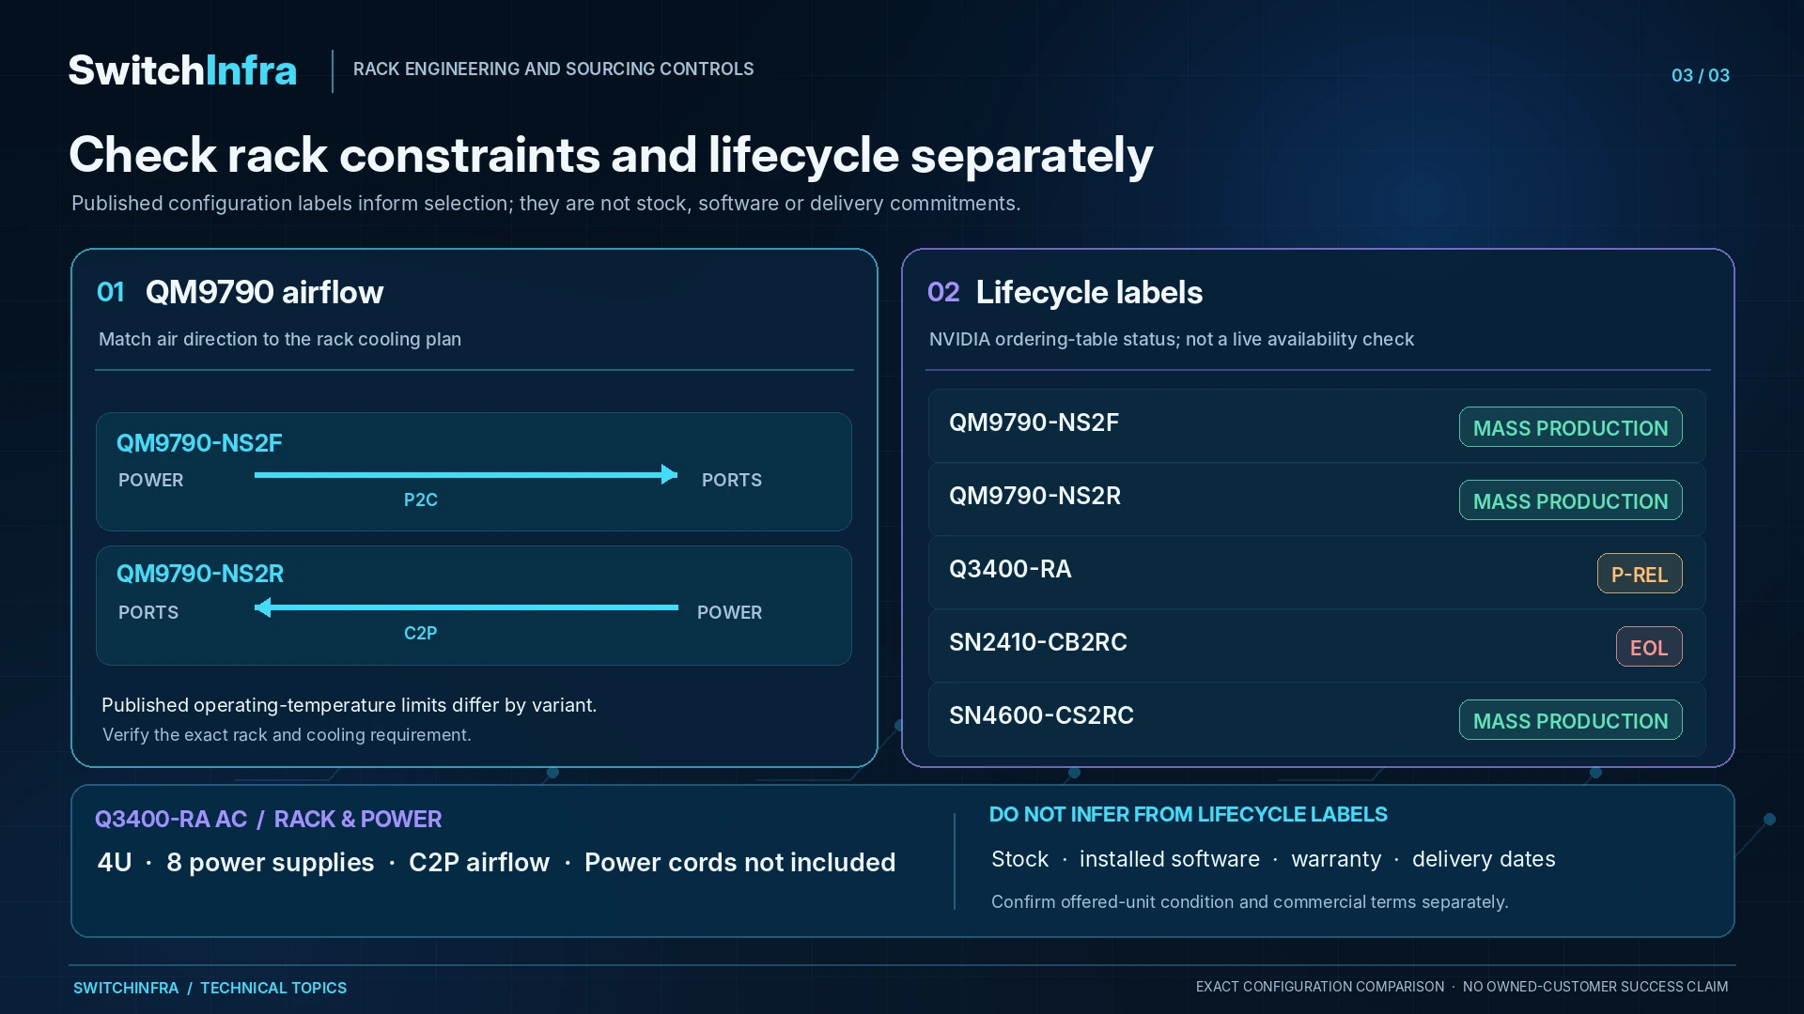Click '8 power supplies' text
Screen dimensions: 1804x1014
pos(270,862)
